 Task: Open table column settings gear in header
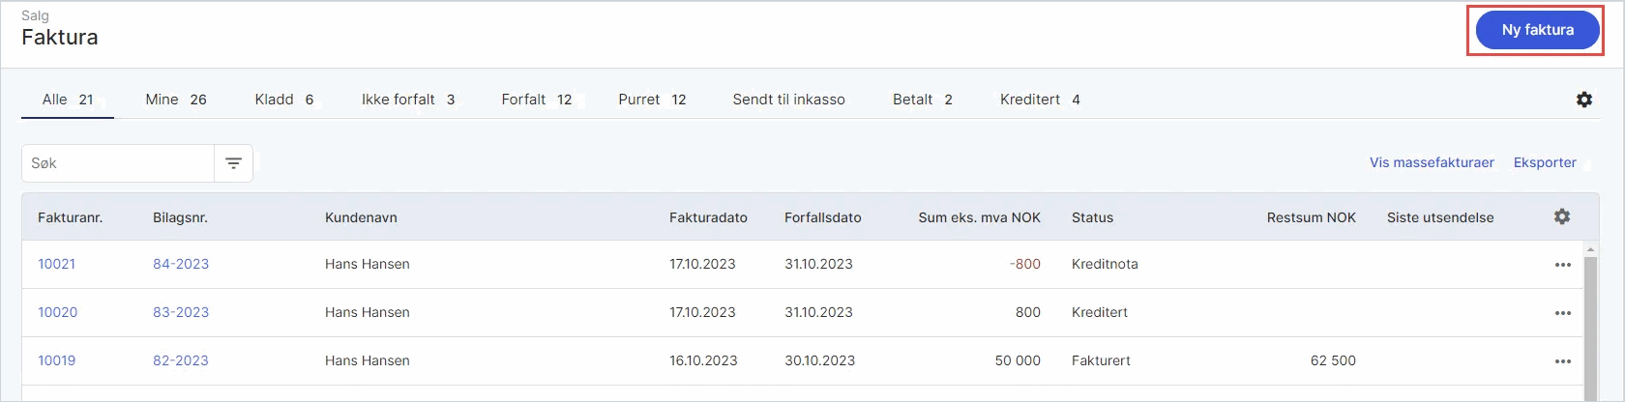[1562, 216]
